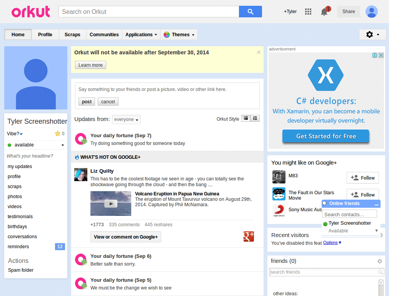Screen dimensions: 394x296
Task: Open the Themes dropdown menu
Action: click(x=179, y=35)
